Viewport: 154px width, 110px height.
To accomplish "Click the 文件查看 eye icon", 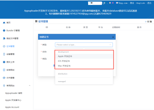I will 4,78.
